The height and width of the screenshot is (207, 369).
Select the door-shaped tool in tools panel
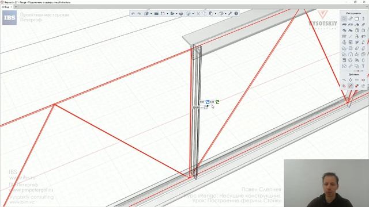tap(357, 30)
